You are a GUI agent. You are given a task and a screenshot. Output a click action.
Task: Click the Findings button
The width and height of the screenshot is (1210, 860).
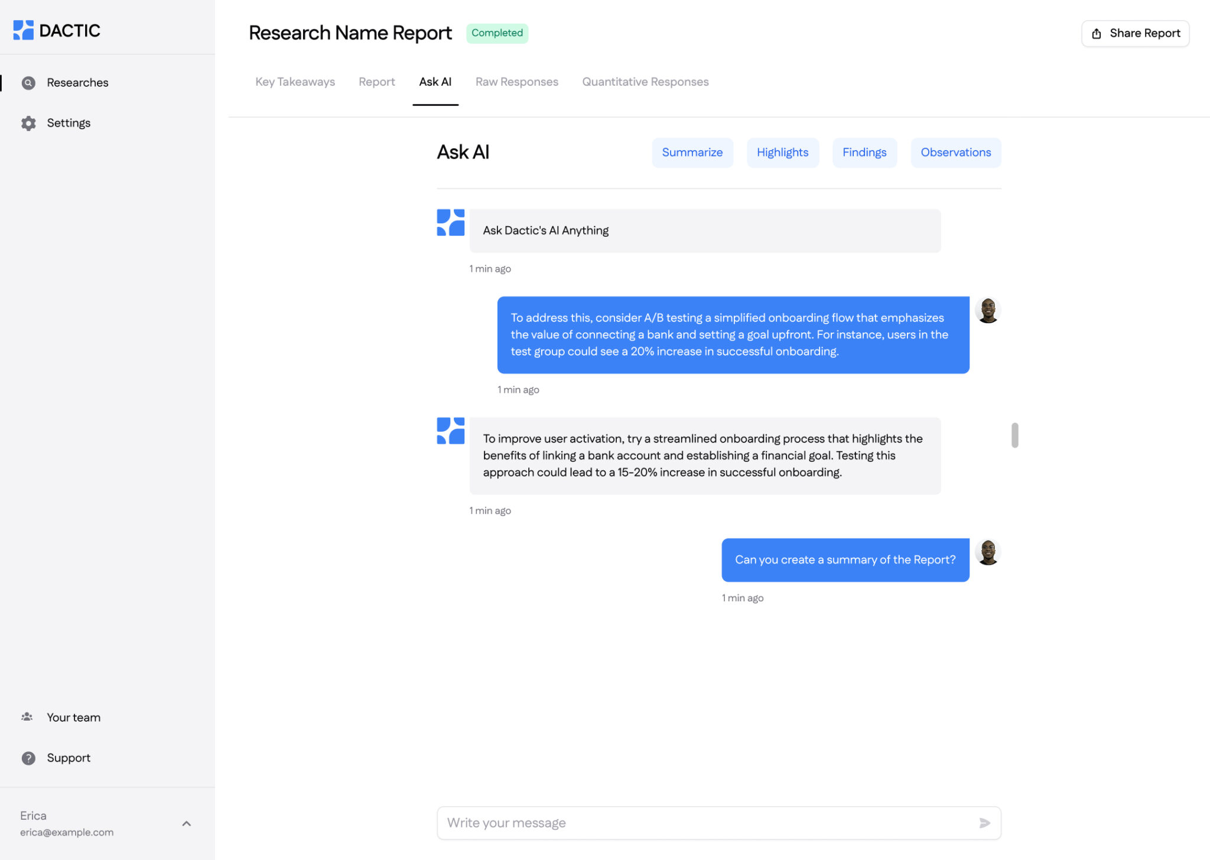[x=864, y=152]
